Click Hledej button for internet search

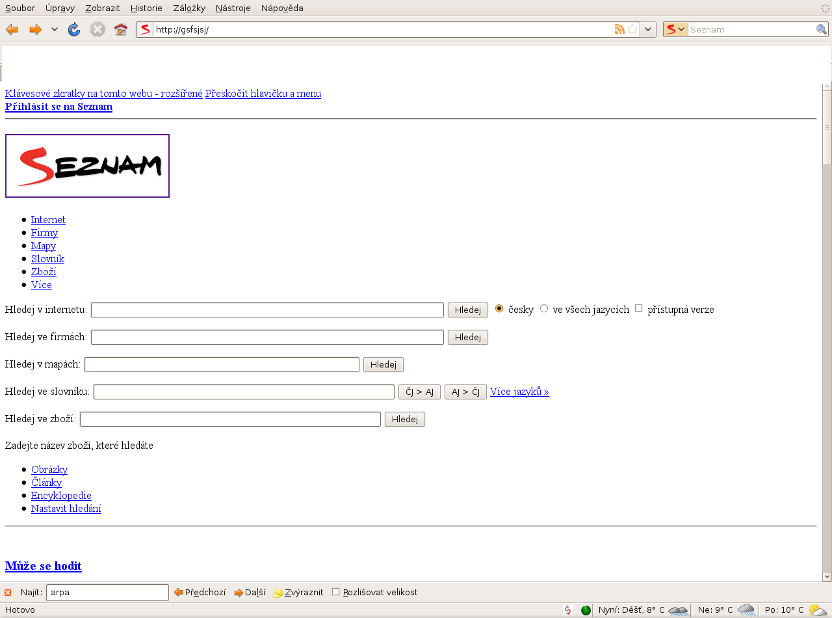click(468, 310)
